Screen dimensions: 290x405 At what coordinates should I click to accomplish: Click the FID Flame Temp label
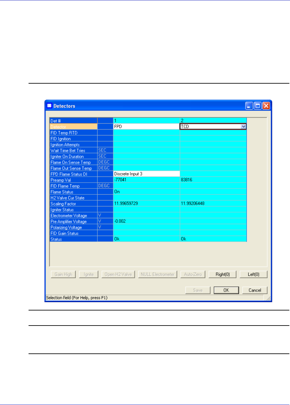(x=73, y=186)
